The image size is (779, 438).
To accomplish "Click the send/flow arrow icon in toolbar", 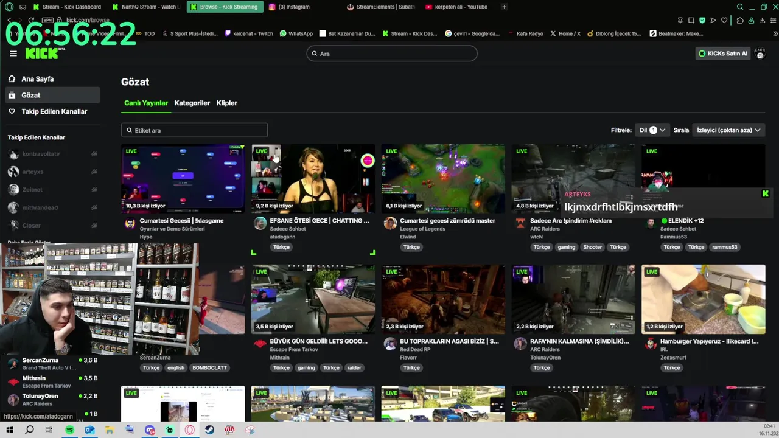I will pos(713,21).
